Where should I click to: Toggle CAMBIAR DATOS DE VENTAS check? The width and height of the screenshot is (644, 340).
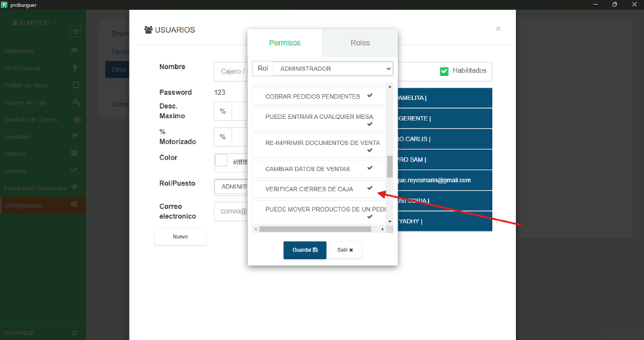click(370, 168)
